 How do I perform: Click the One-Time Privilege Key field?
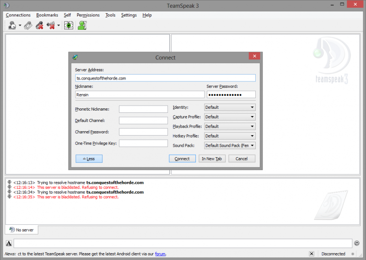click(x=143, y=143)
